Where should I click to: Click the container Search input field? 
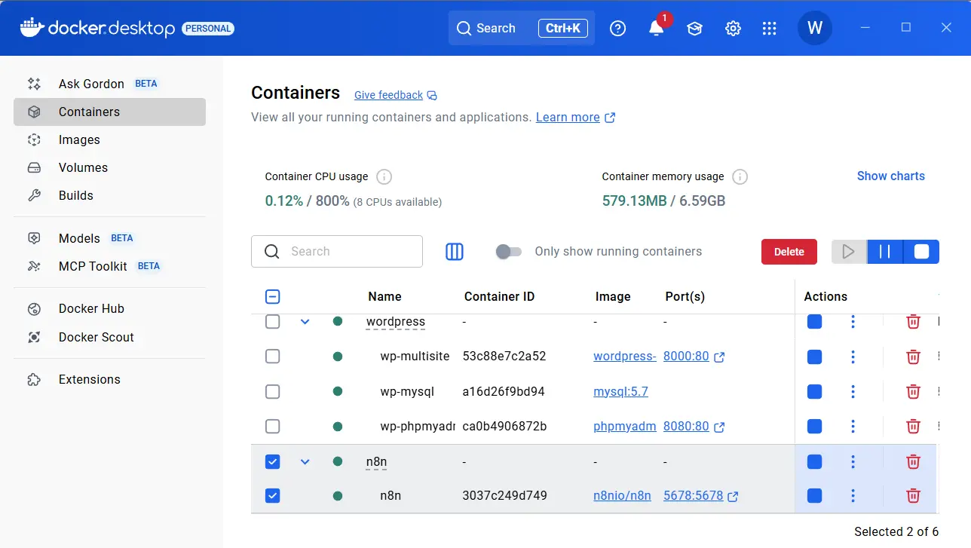(337, 252)
